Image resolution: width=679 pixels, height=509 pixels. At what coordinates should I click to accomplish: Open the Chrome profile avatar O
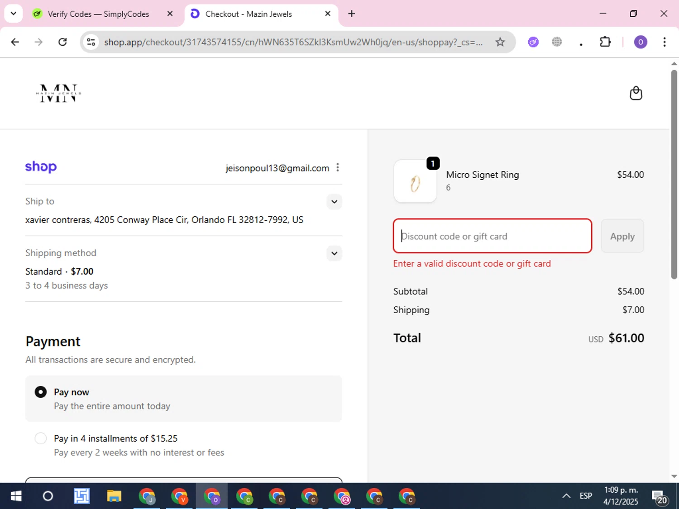tap(640, 42)
